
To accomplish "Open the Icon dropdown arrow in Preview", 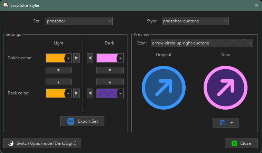I will 250,43.
